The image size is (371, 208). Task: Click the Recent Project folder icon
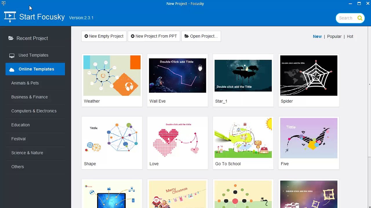click(11, 38)
